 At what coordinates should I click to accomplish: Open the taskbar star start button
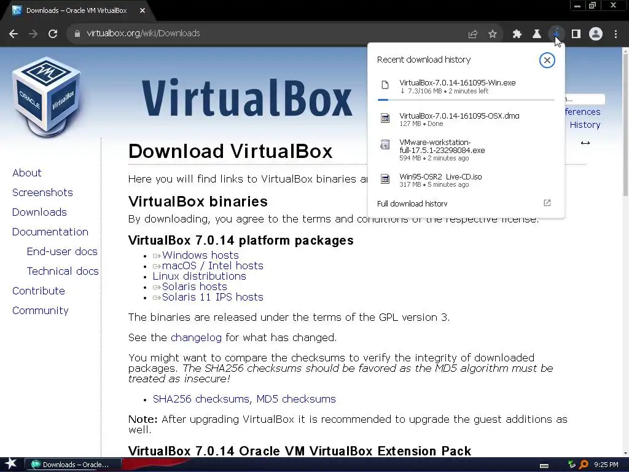(11, 464)
